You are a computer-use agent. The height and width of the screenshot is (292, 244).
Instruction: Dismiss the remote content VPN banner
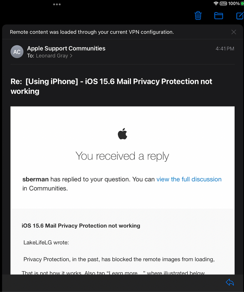pyautogui.click(x=234, y=32)
